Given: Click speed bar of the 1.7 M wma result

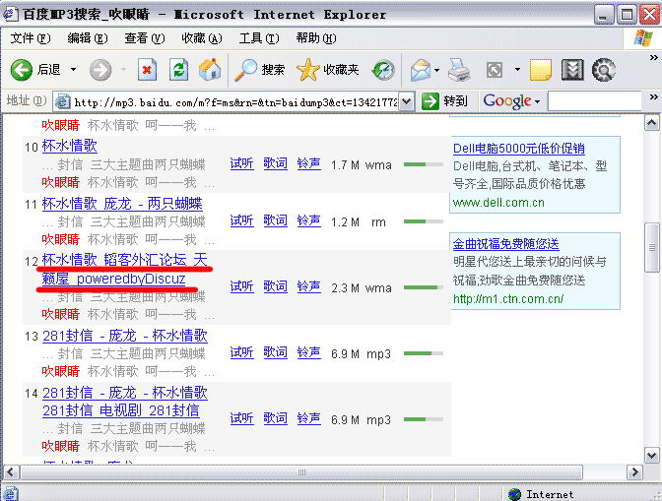Looking at the screenshot, I should pos(424,164).
